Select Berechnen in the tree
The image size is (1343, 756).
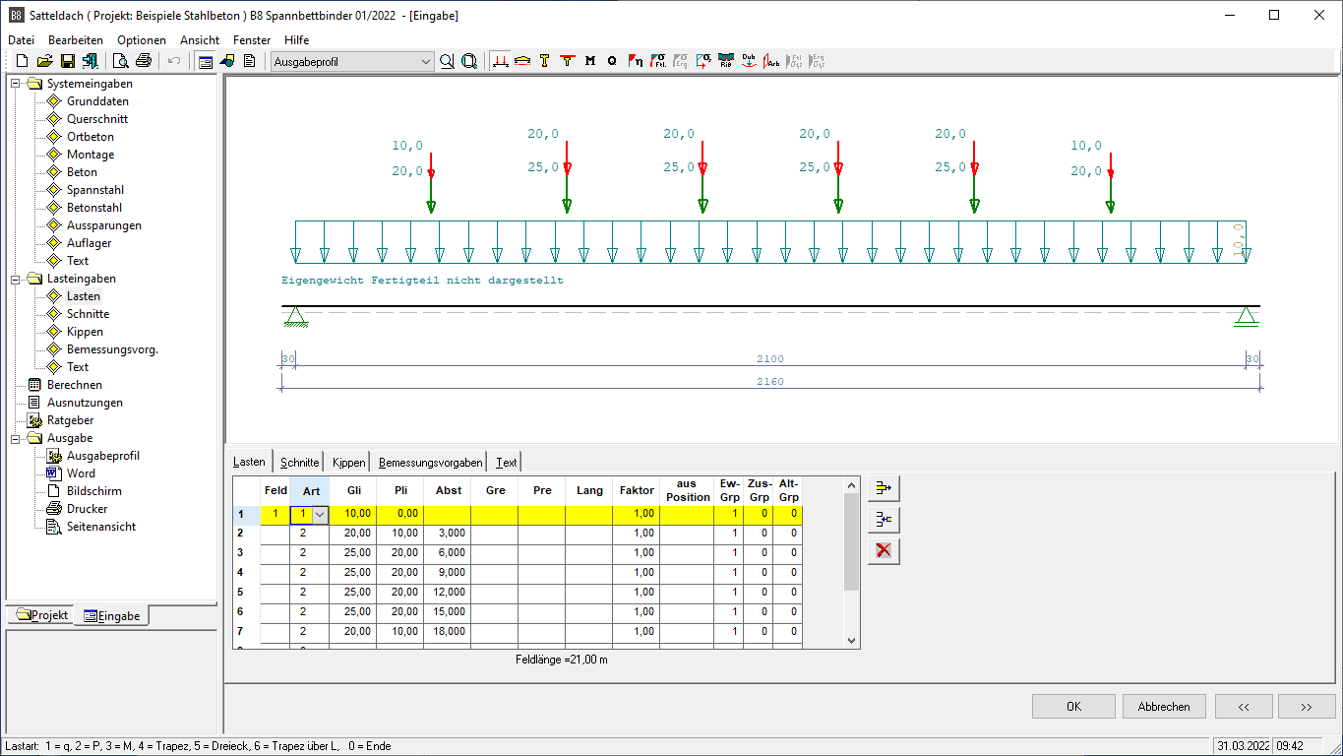[75, 385]
